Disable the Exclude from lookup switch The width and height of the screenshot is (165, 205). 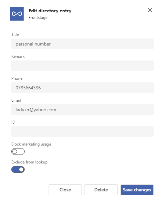point(18,169)
